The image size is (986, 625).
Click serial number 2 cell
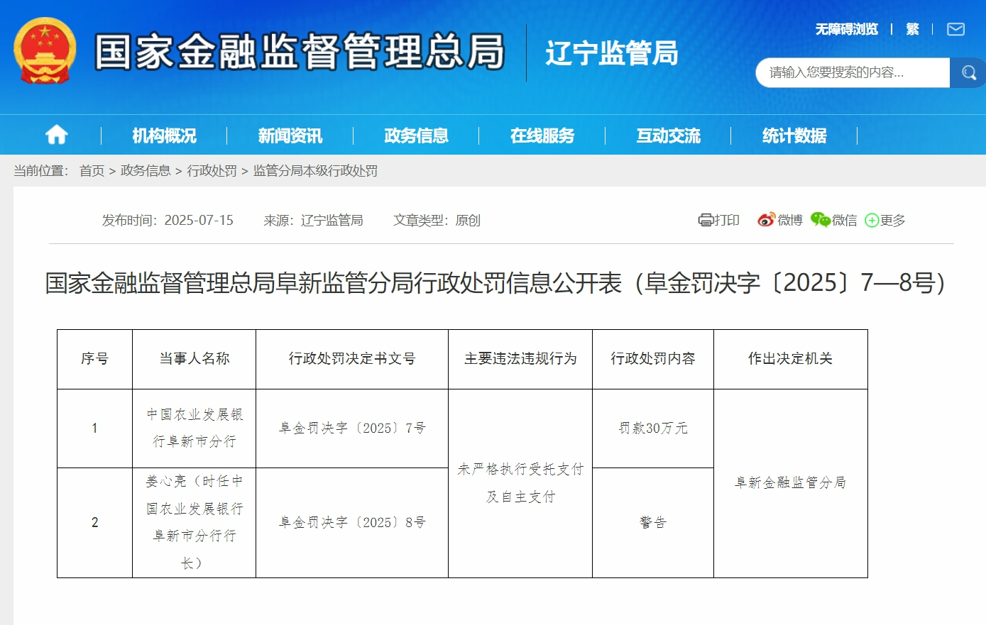(94, 523)
